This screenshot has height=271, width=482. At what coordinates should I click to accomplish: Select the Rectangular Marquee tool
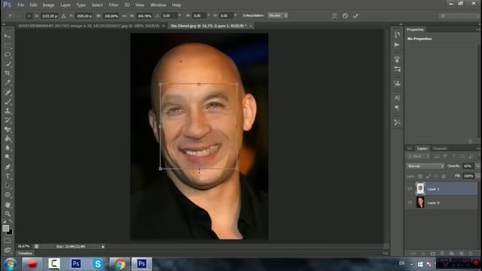coord(8,45)
